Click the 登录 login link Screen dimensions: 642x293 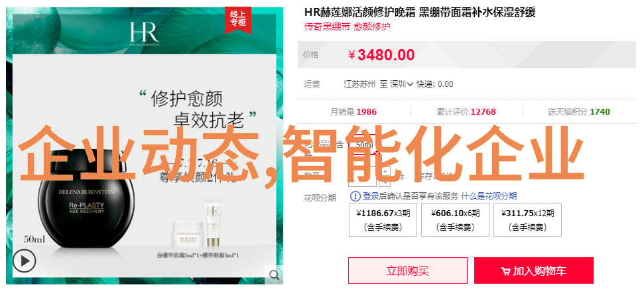pyautogui.click(x=369, y=196)
